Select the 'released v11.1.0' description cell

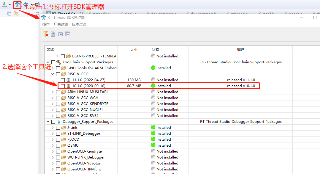click(241, 80)
